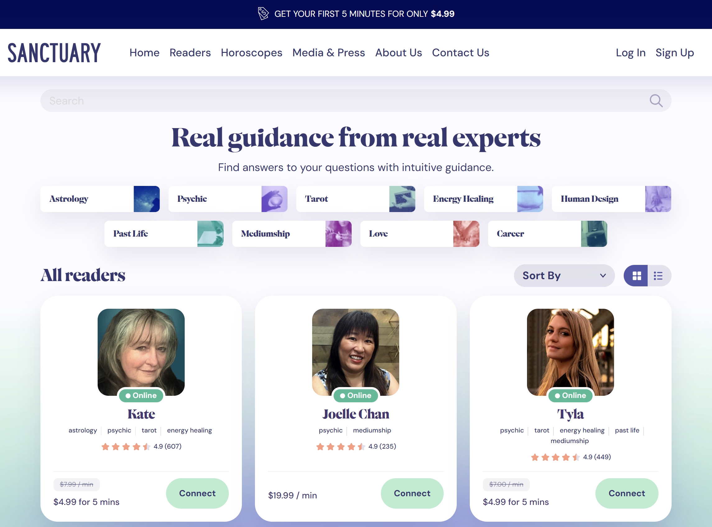Click the Sign Up link

pos(675,53)
